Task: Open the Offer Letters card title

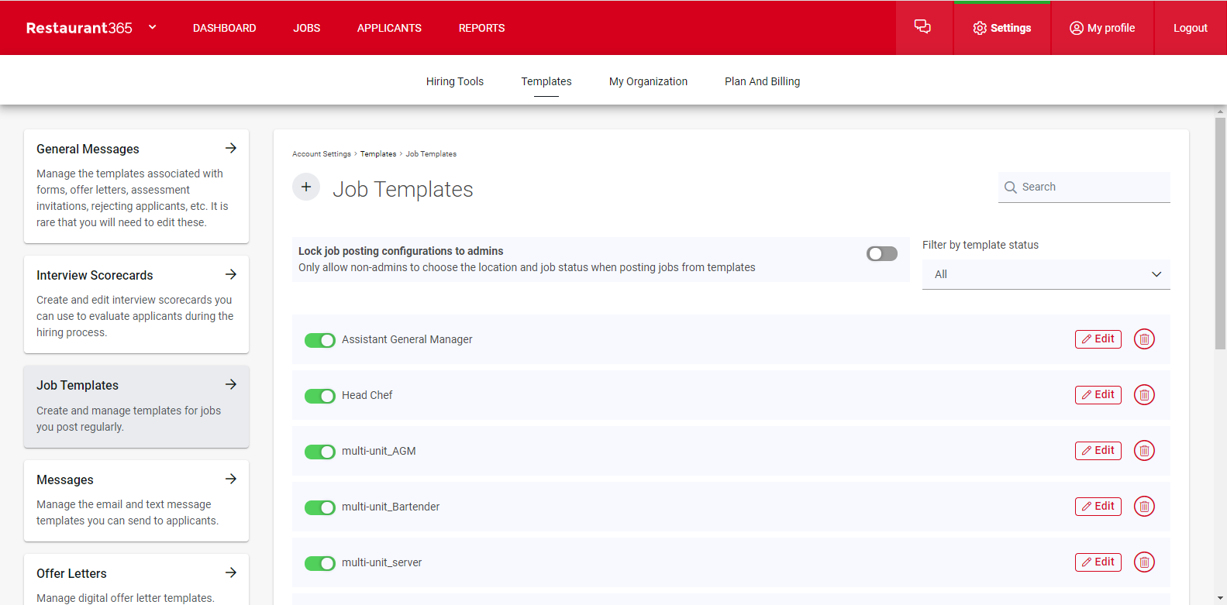Action: click(x=71, y=573)
